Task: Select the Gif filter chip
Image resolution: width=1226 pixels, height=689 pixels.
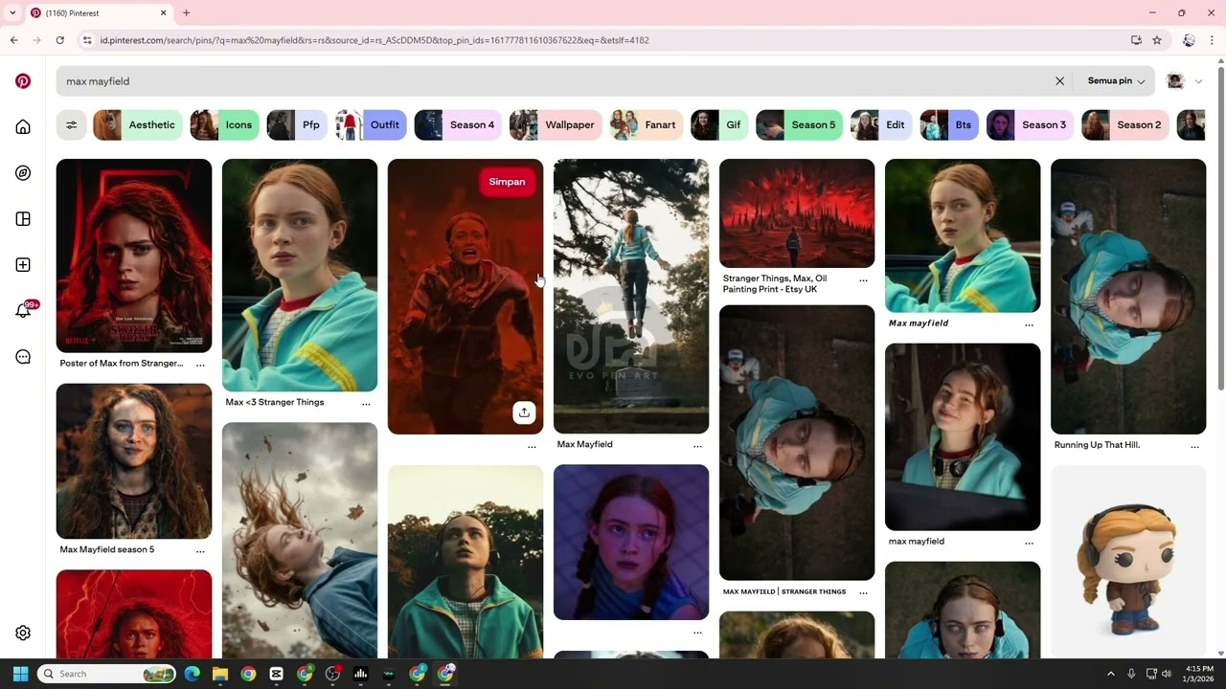Action: click(719, 124)
